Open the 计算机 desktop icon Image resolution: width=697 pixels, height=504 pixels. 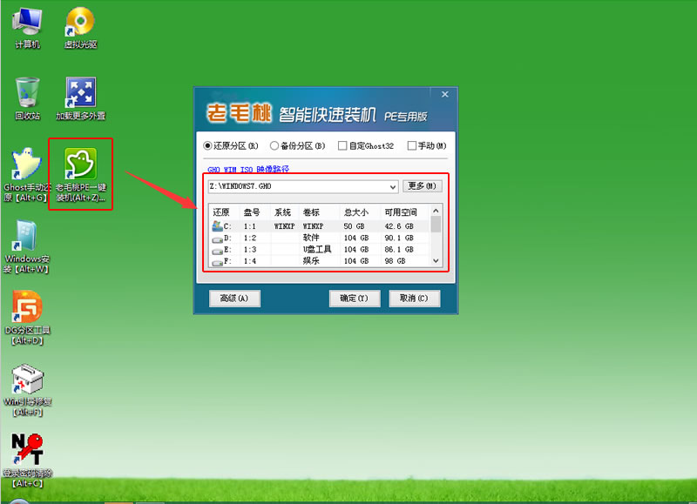27,27
